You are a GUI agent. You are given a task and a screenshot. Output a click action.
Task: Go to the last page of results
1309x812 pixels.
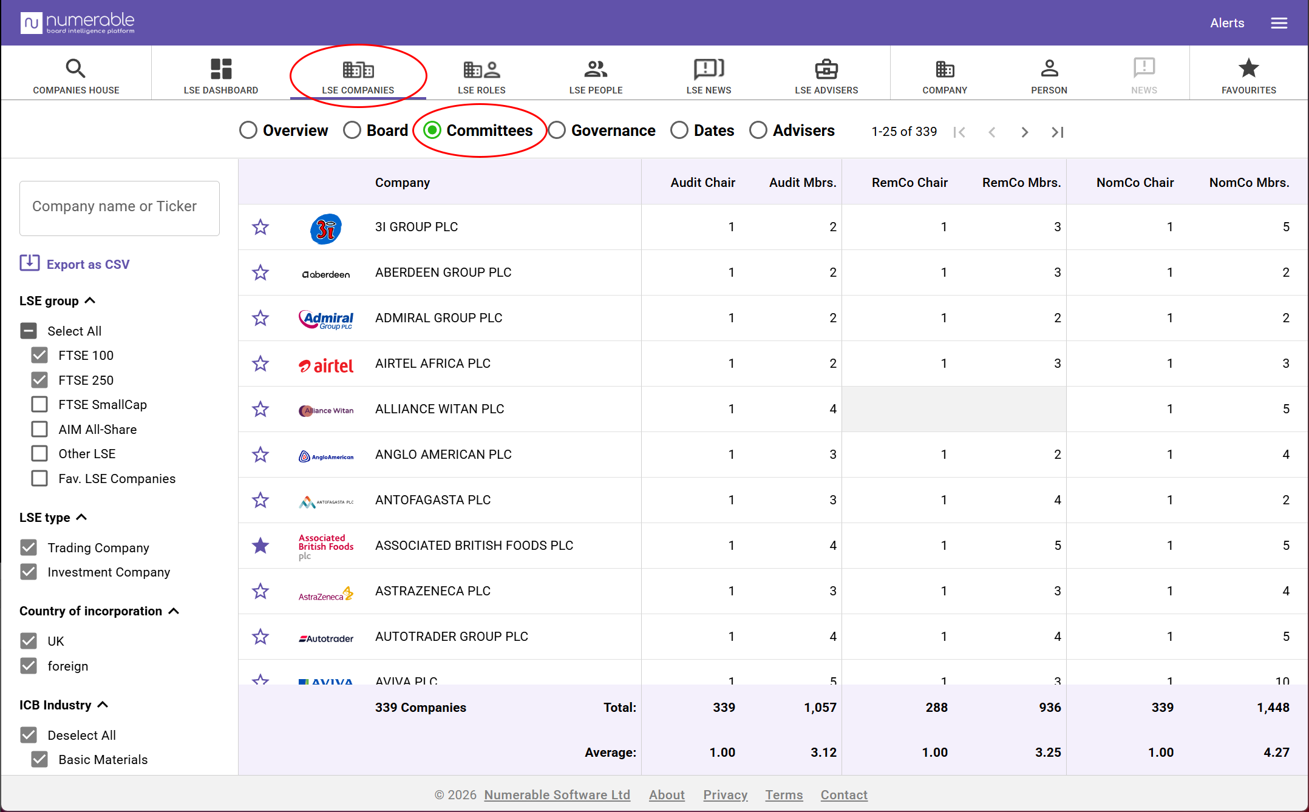click(1057, 132)
